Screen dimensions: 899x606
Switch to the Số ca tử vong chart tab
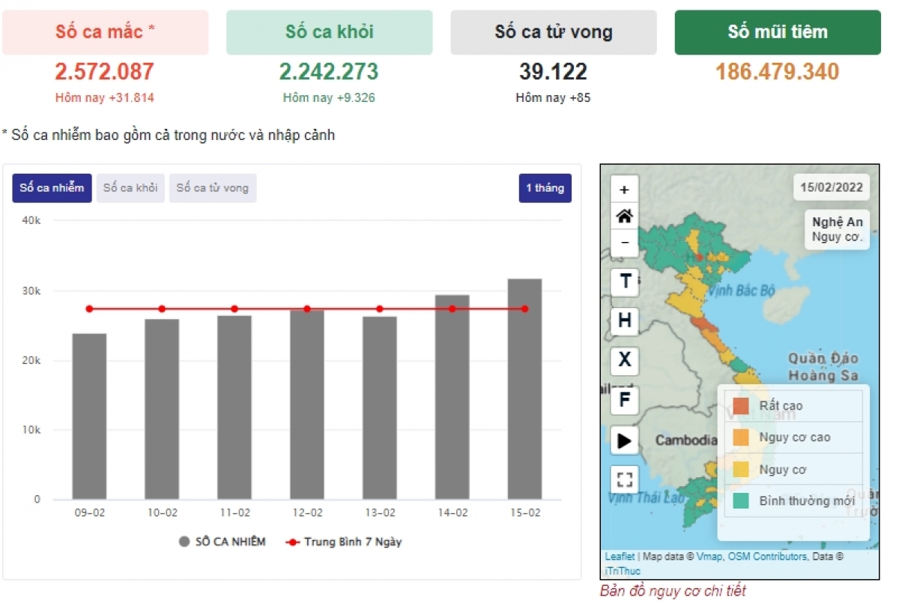tap(213, 188)
